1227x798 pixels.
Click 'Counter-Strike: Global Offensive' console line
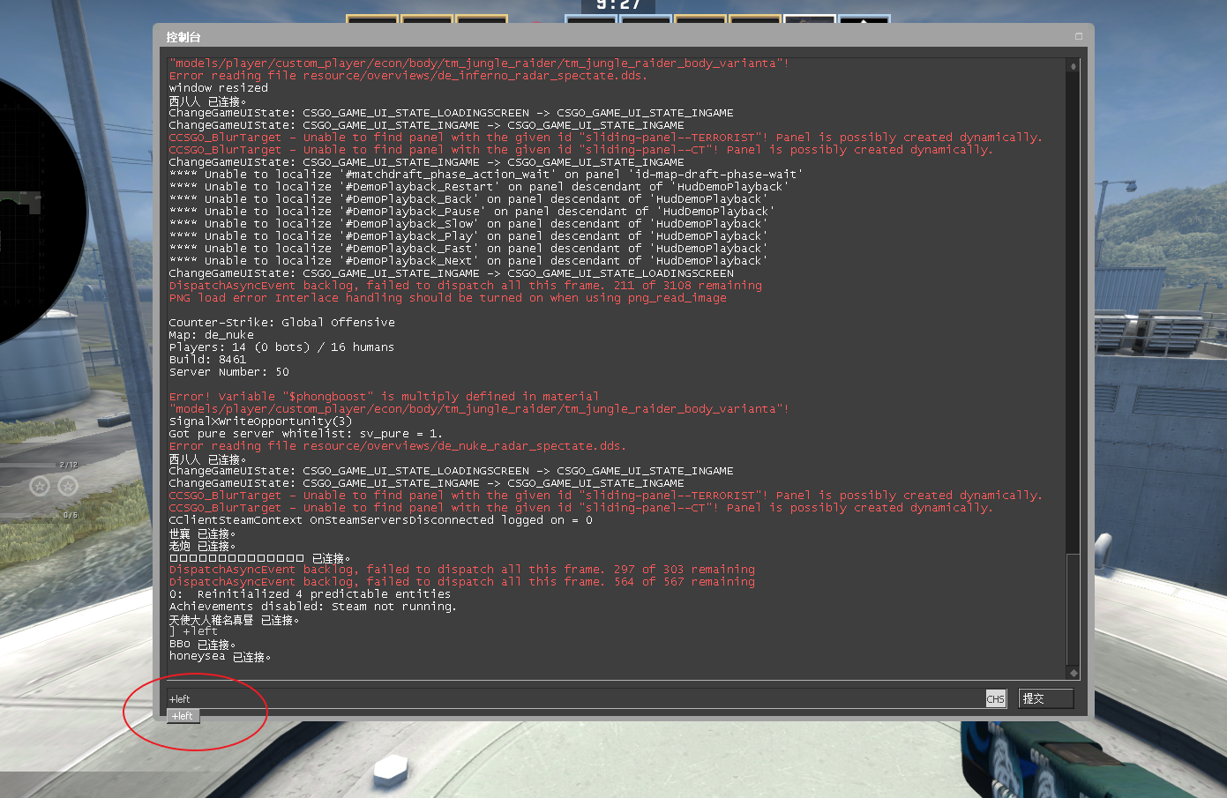pyautogui.click(x=282, y=323)
